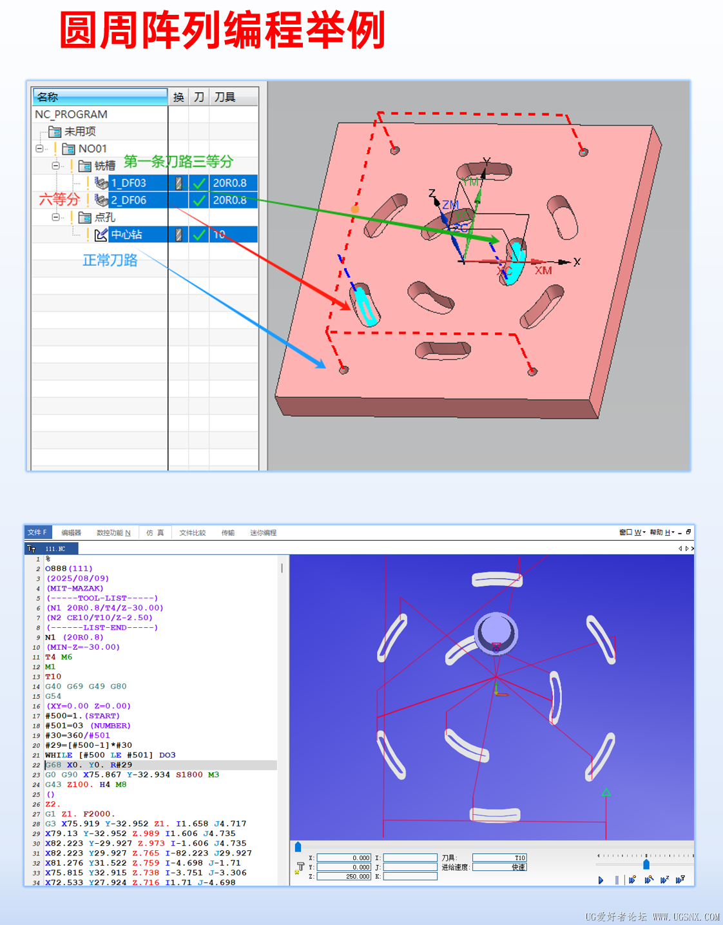Collapse the 铣槽 group
Screen dimensions: 723x925
(56, 166)
